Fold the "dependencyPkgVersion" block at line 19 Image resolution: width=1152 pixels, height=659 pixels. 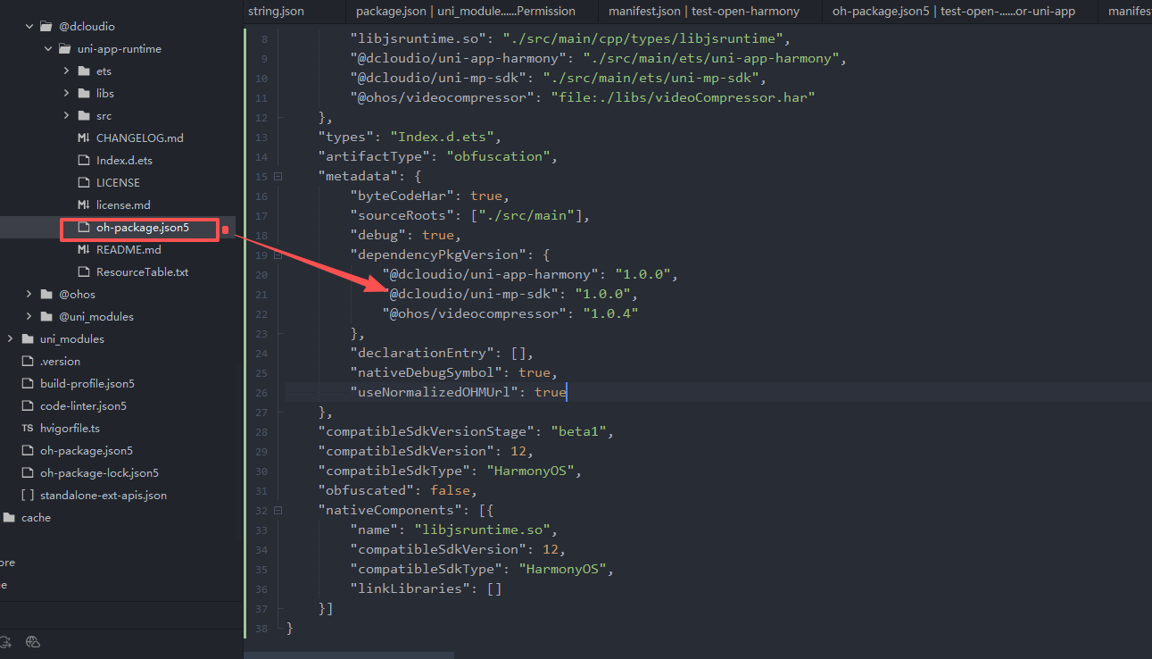point(278,254)
